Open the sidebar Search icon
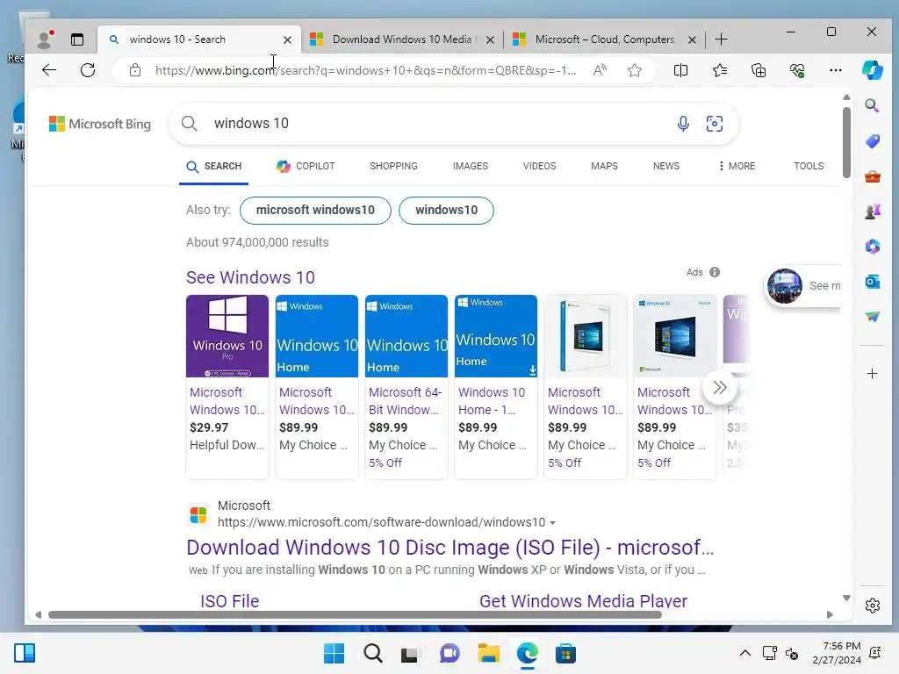 point(872,105)
